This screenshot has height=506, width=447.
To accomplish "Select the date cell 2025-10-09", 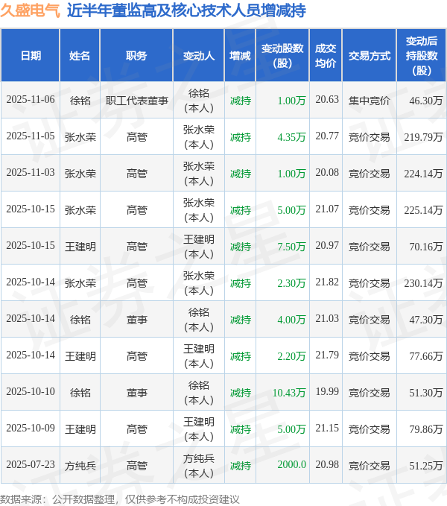I will coord(31,428).
